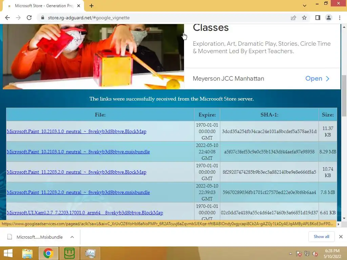Click the 7.8 MB size cell
The width and height of the screenshot is (347, 260).
pos(328,192)
